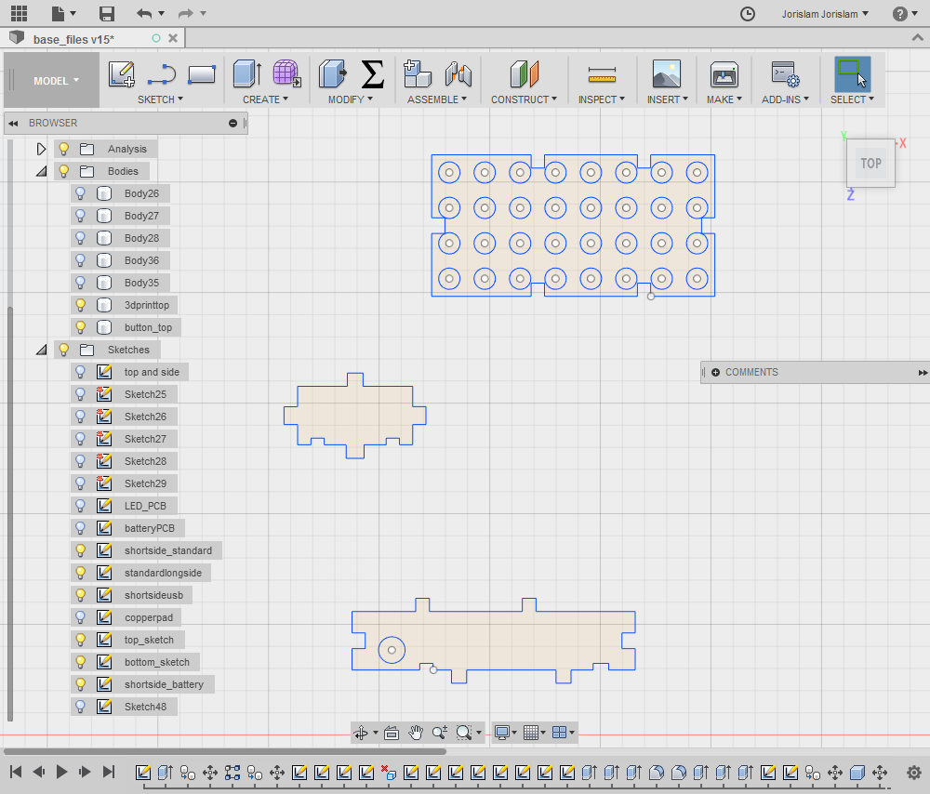Image resolution: width=930 pixels, height=794 pixels.
Task: Toggle visibility of Bodies folder
Action: coord(64,171)
